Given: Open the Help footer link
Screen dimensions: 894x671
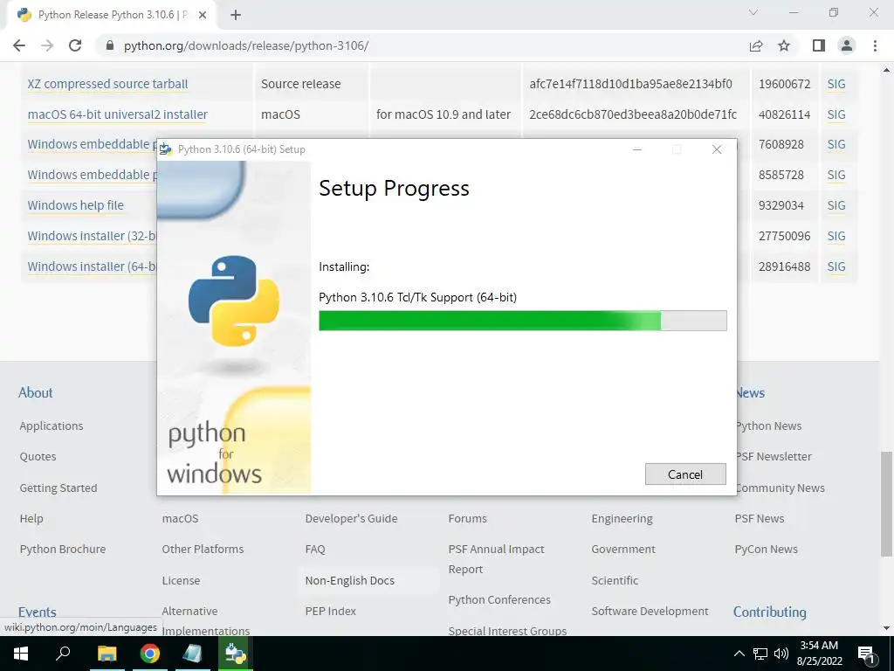Looking at the screenshot, I should tap(31, 519).
